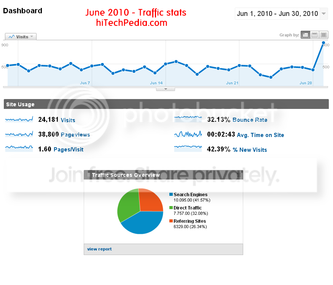Select the middle Graph by view icon
Screen dimensions: 333x285
[x=314, y=35]
